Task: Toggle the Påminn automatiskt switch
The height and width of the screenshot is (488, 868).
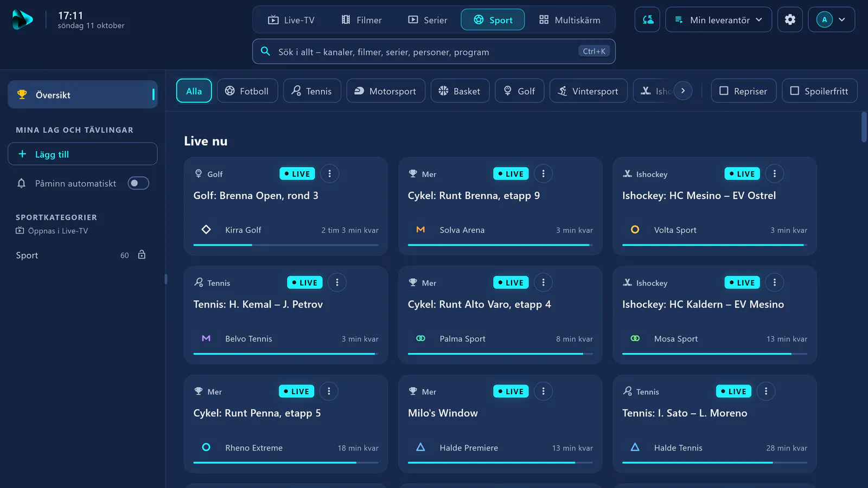Action: [138, 183]
